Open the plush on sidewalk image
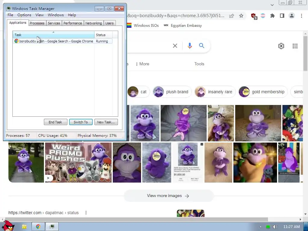308x231 pixels. tap(26, 162)
